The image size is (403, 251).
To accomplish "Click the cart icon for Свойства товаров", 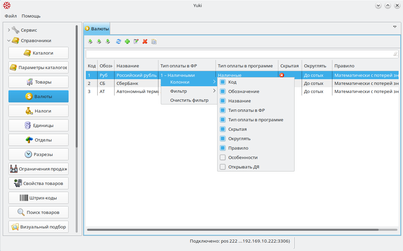I will [x=18, y=183].
